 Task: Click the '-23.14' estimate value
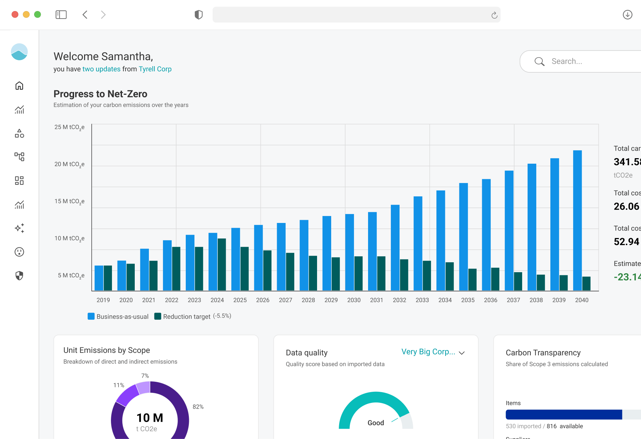627,277
